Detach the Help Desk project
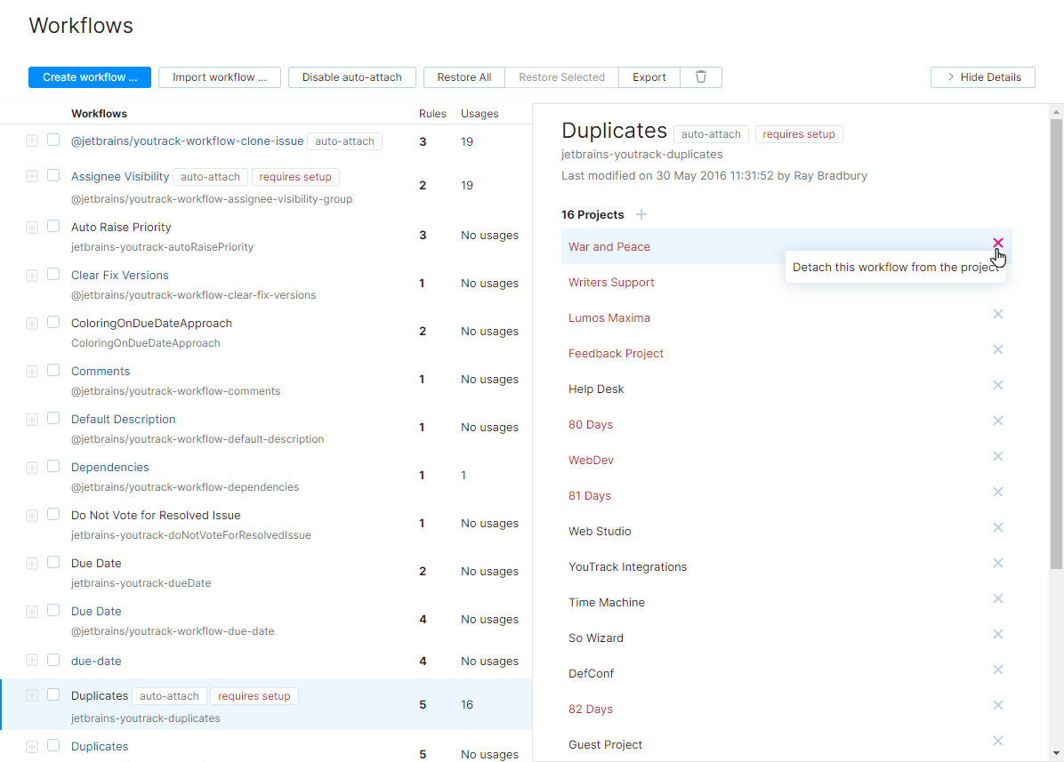The image size is (1064, 762). pos(997,385)
